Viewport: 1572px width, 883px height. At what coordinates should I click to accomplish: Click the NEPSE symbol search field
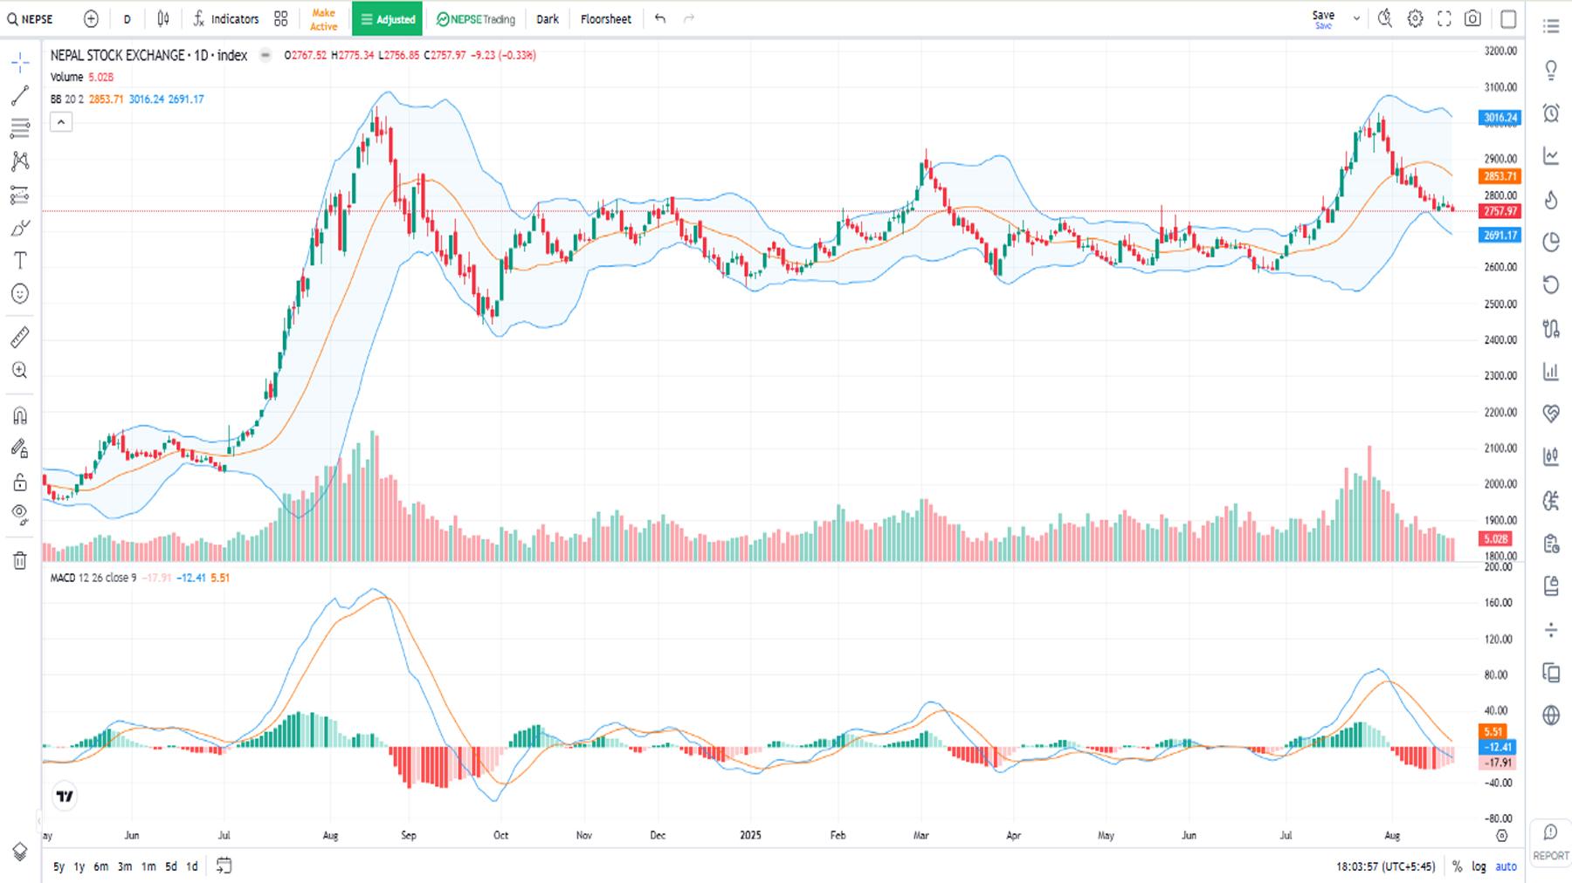click(31, 19)
